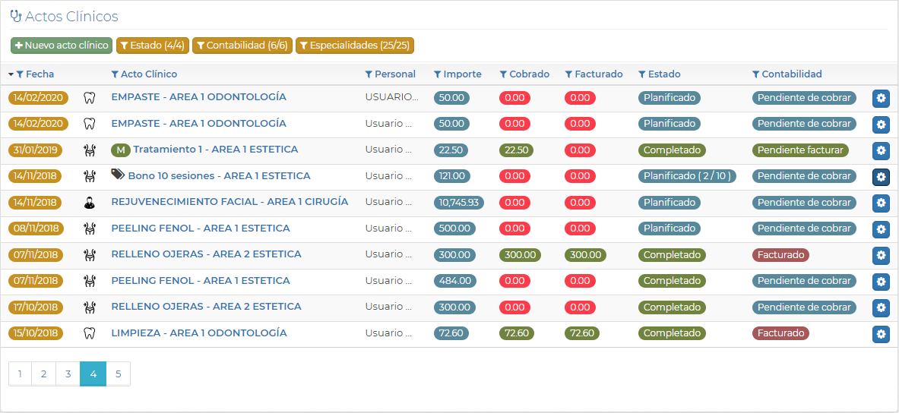Open Estado (4/4) filter dropdown
This screenshot has height=413, width=899.
point(152,46)
